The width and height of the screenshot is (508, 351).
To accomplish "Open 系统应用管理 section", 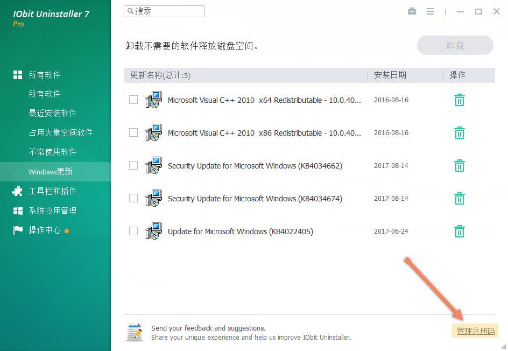I will [53, 210].
